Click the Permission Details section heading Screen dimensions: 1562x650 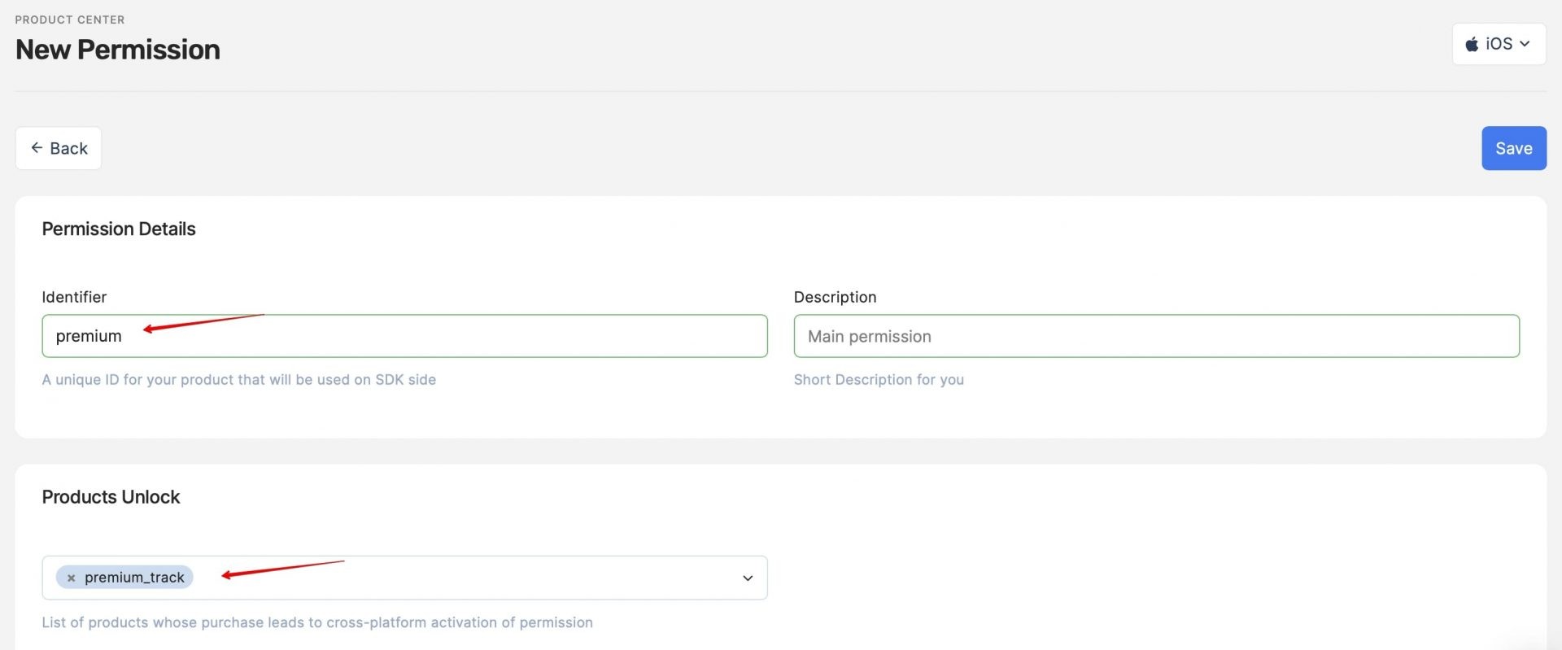pos(119,229)
